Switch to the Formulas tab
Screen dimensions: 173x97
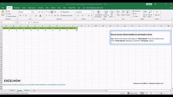40,8
